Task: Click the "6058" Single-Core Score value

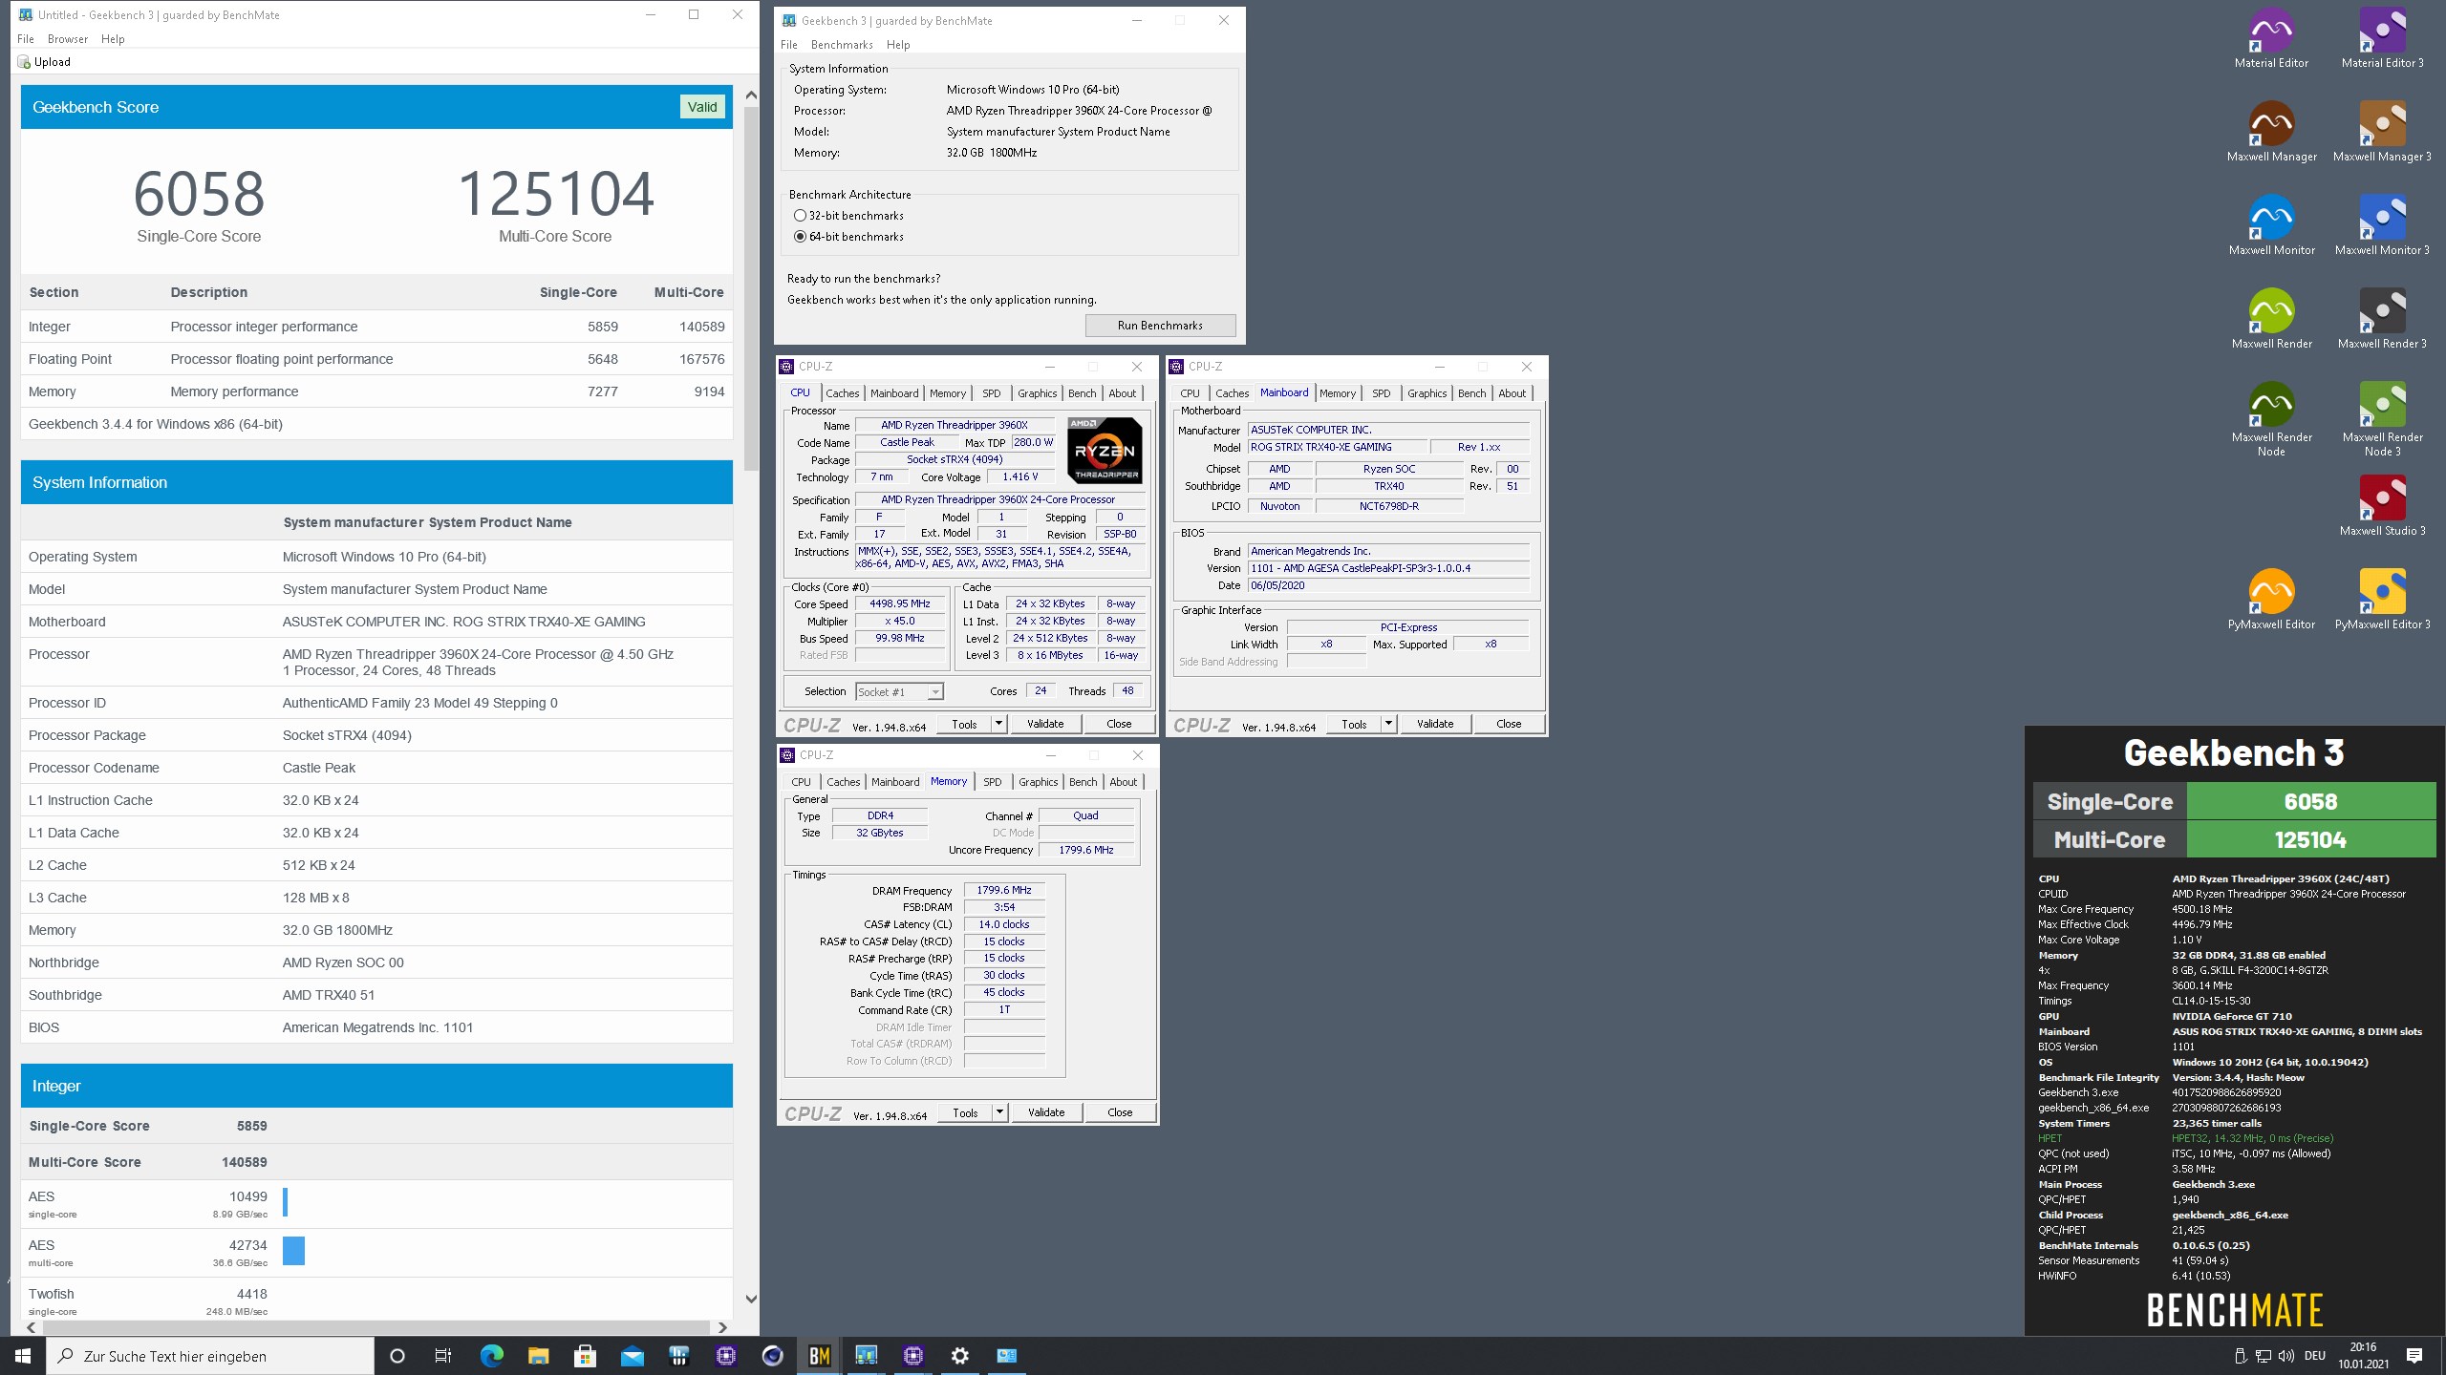Action: point(199,194)
